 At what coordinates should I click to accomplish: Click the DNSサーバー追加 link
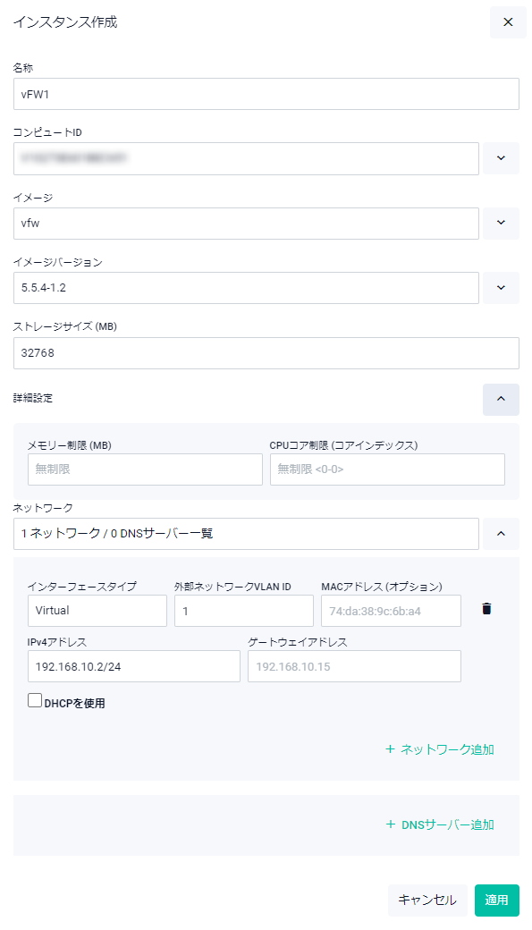click(x=440, y=824)
